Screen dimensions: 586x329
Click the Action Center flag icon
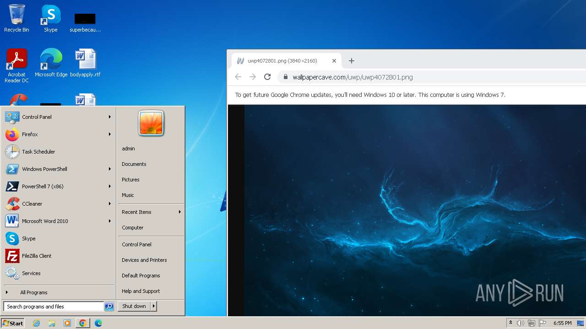(543, 323)
